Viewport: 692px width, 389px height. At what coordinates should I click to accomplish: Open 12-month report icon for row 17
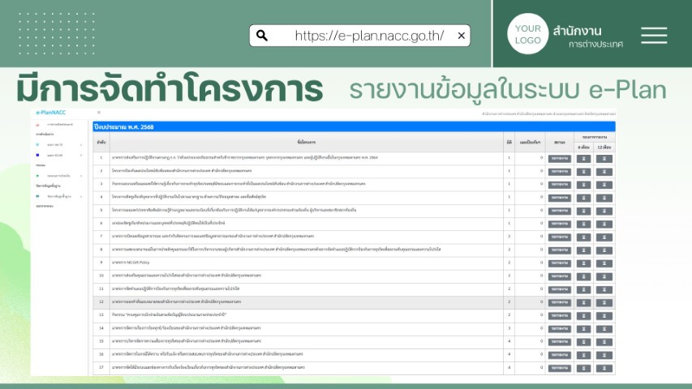click(604, 367)
